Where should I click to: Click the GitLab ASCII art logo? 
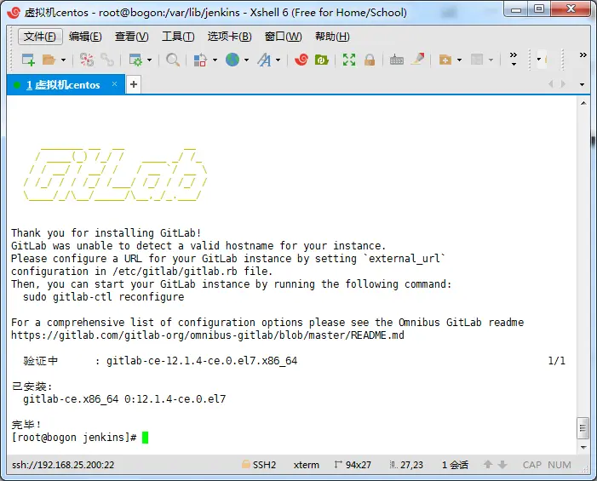pyautogui.click(x=115, y=175)
